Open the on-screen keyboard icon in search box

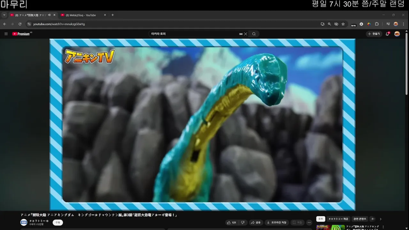[x=241, y=34]
